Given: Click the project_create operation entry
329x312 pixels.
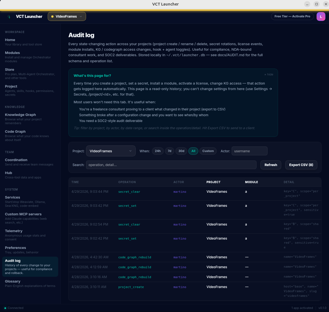Looking at the screenshot, I should [131, 287].
